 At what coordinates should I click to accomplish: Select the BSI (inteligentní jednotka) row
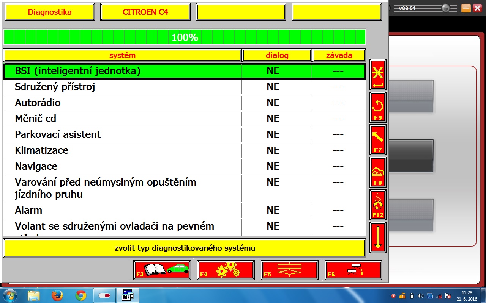point(185,71)
